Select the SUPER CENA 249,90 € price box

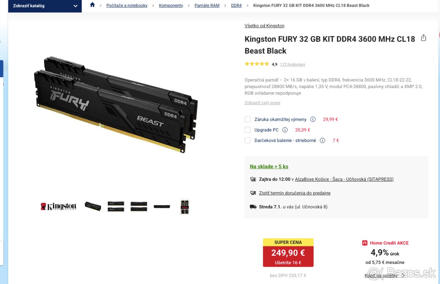pos(288,252)
